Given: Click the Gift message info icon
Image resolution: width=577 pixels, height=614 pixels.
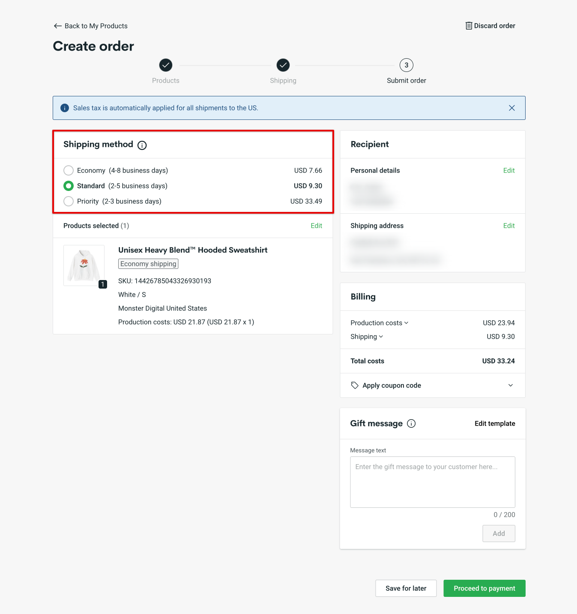Looking at the screenshot, I should (x=411, y=423).
